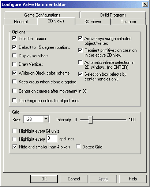Enable Use Visgroup colors for object lines
Screen dimensions: 150x187
[x=14, y=100]
